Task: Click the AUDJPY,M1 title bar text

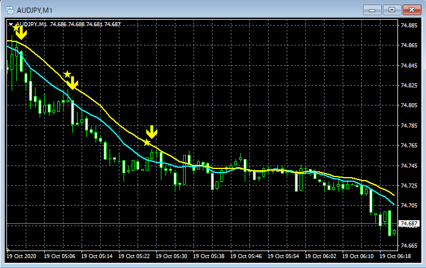Action: [x=34, y=10]
